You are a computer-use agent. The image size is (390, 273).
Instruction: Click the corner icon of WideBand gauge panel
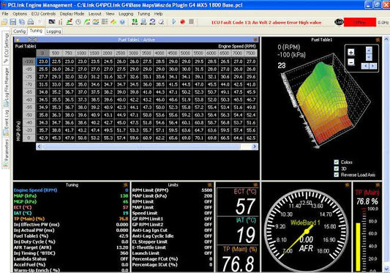pyautogui.click(x=347, y=184)
